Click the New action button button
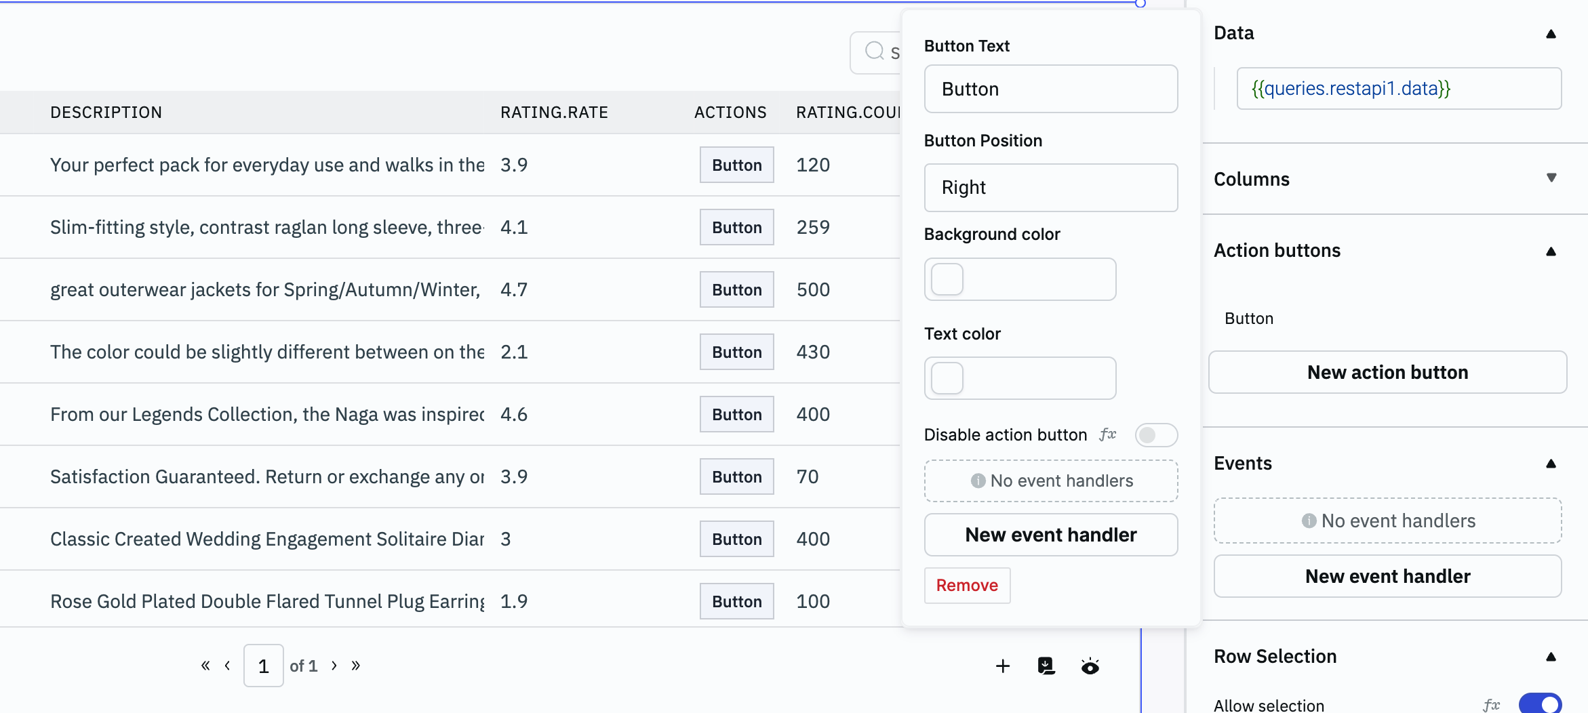 click(x=1387, y=372)
